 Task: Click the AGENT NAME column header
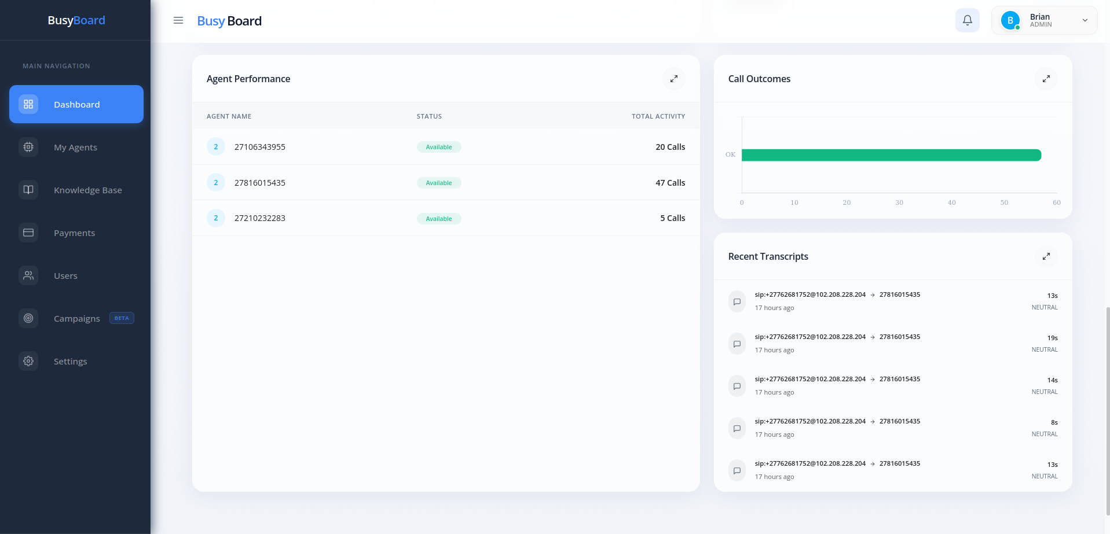[x=229, y=116]
